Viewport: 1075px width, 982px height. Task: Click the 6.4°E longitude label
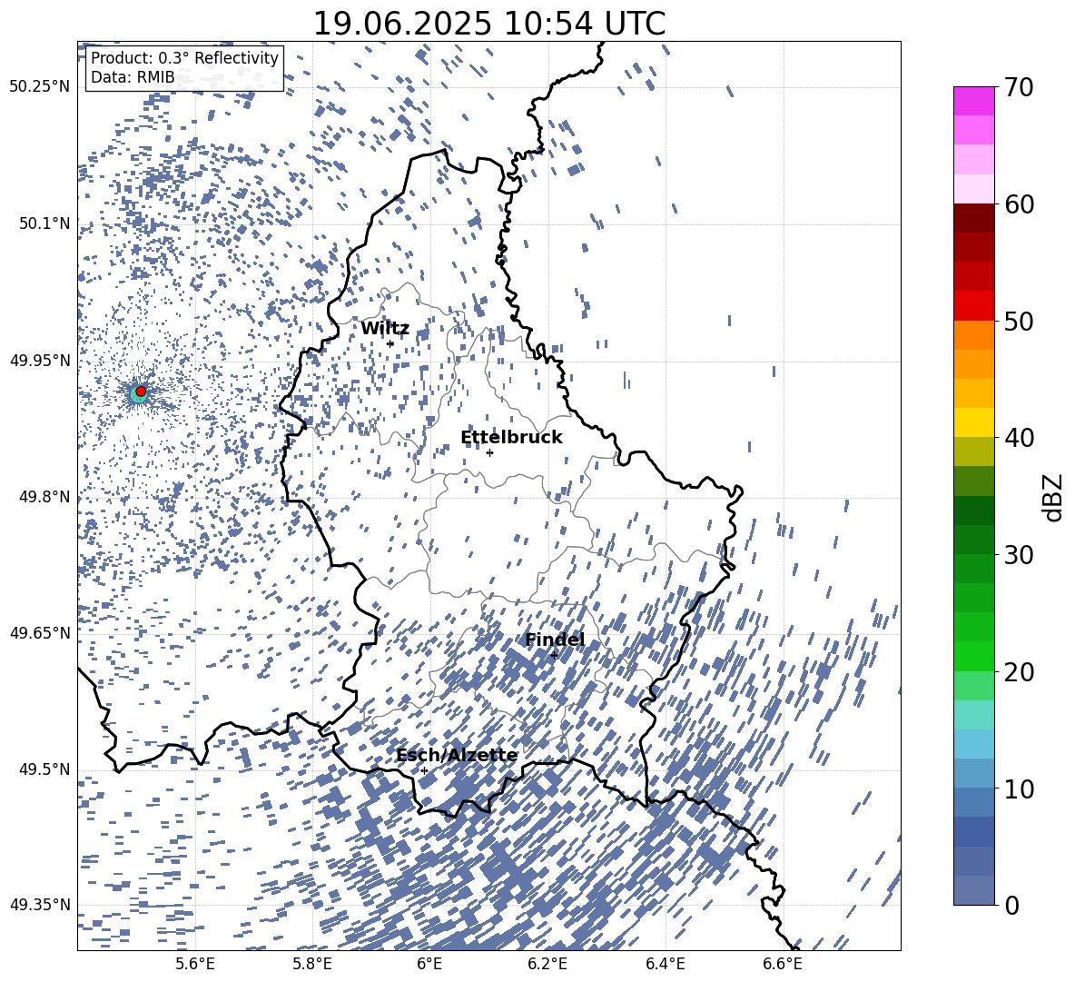tap(665, 965)
